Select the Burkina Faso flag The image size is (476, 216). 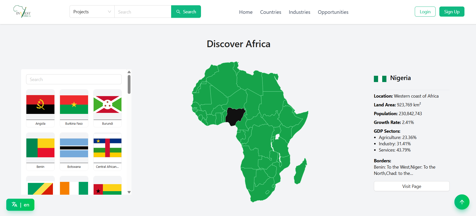coord(74,105)
